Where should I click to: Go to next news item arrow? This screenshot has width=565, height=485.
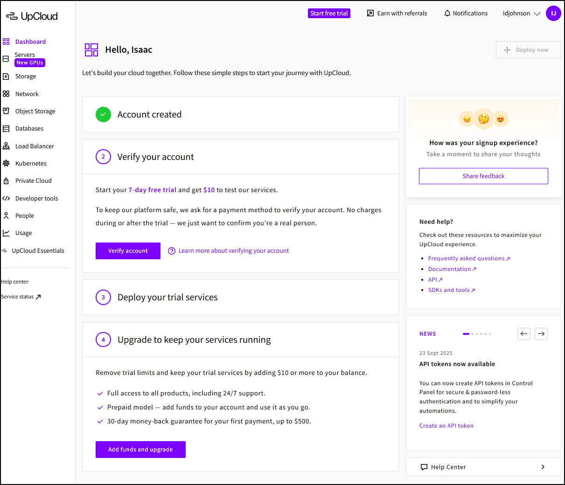point(541,334)
